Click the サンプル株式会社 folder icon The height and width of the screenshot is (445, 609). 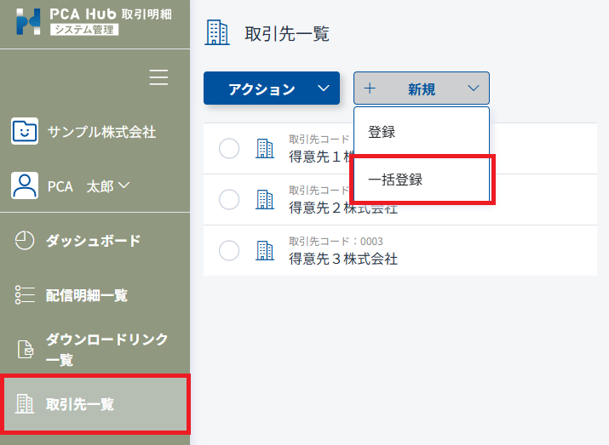26,132
